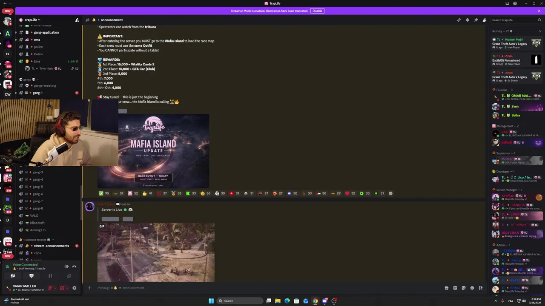
Task: Toggle microphone mute
Action: coord(50,288)
